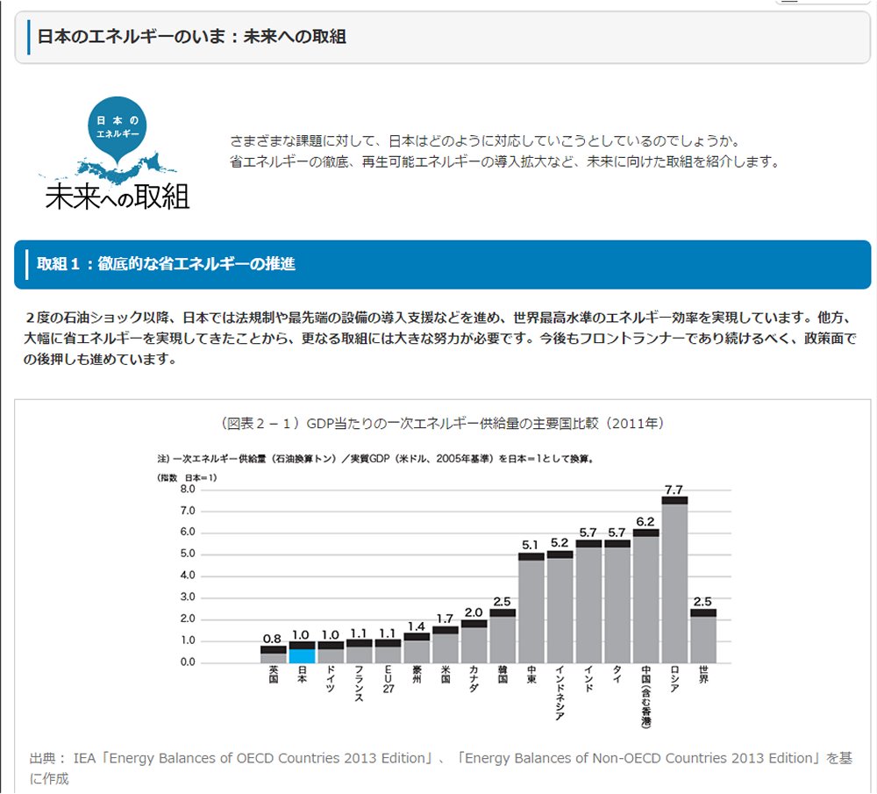This screenshot has height=794, width=877.
Task: Click the 中国(含む香港) bar labeled 6.2
Action: 645,597
